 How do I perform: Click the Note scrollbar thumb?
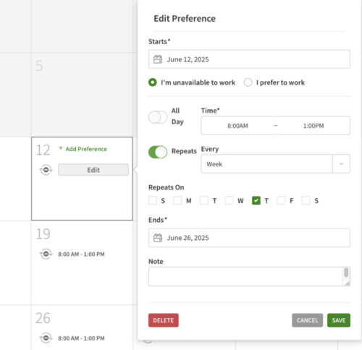tap(346, 273)
